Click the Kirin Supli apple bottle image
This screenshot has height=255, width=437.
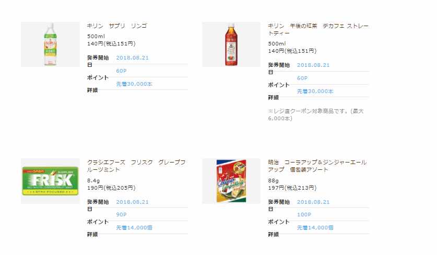50,44
